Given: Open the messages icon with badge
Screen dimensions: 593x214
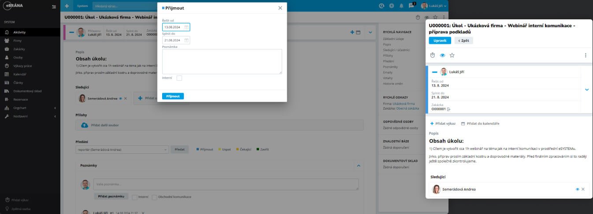Looking at the screenshot, I should point(411,6).
